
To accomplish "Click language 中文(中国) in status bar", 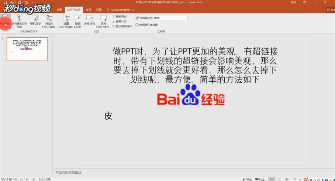I will (x=44, y=179).
